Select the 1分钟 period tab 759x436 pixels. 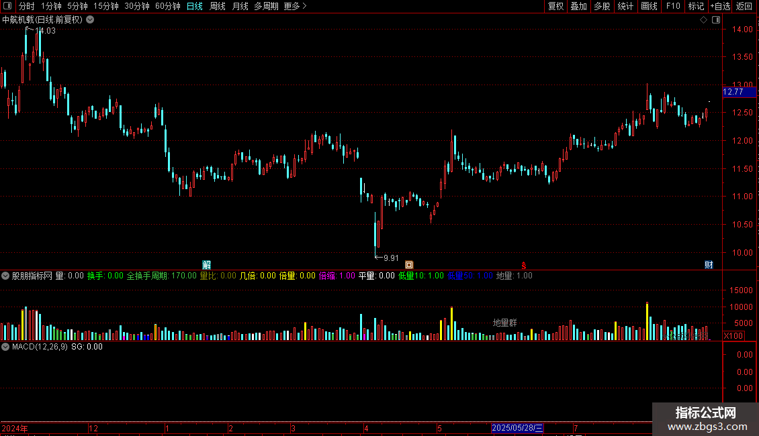coord(51,6)
